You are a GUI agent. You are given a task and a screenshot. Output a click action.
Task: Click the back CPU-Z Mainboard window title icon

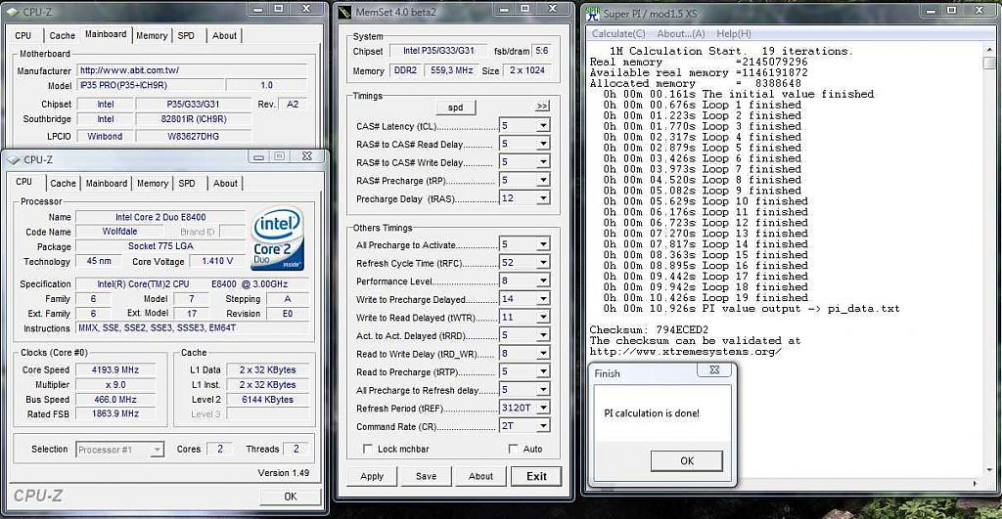(13, 12)
